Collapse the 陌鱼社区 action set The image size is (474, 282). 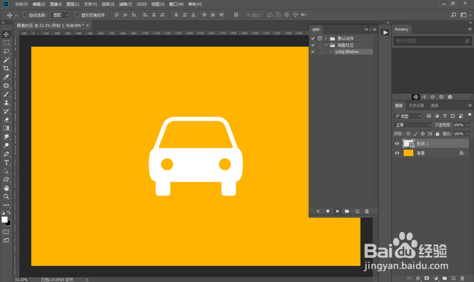pyautogui.click(x=326, y=45)
